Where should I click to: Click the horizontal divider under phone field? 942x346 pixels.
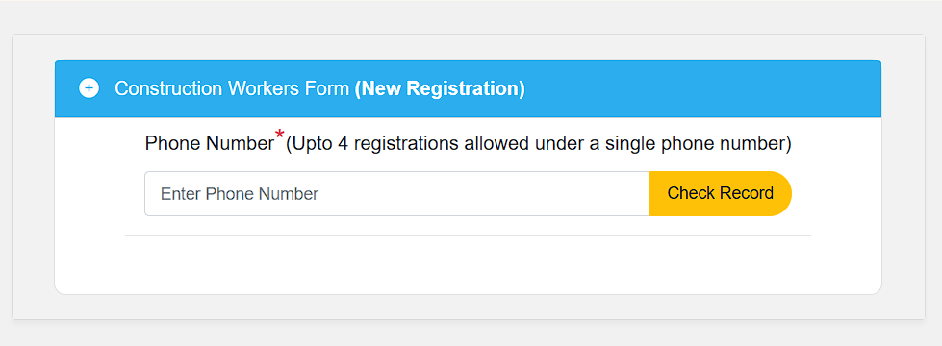(468, 236)
